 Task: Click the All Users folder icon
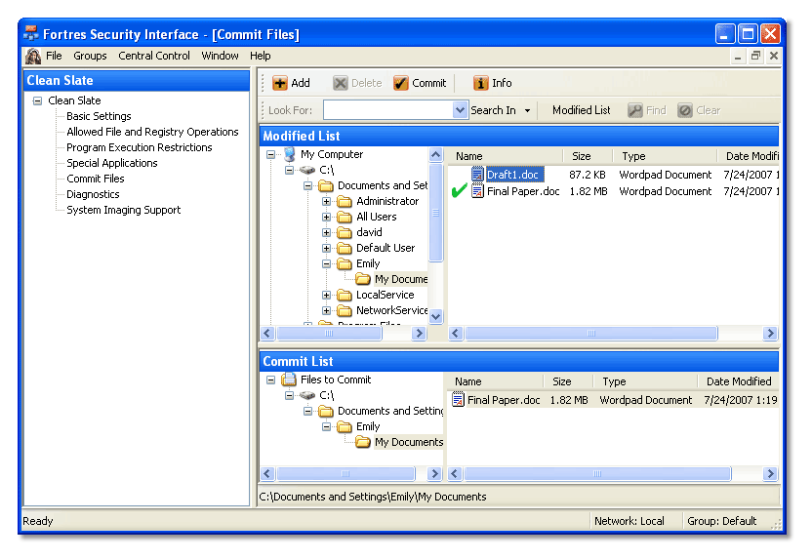click(345, 217)
